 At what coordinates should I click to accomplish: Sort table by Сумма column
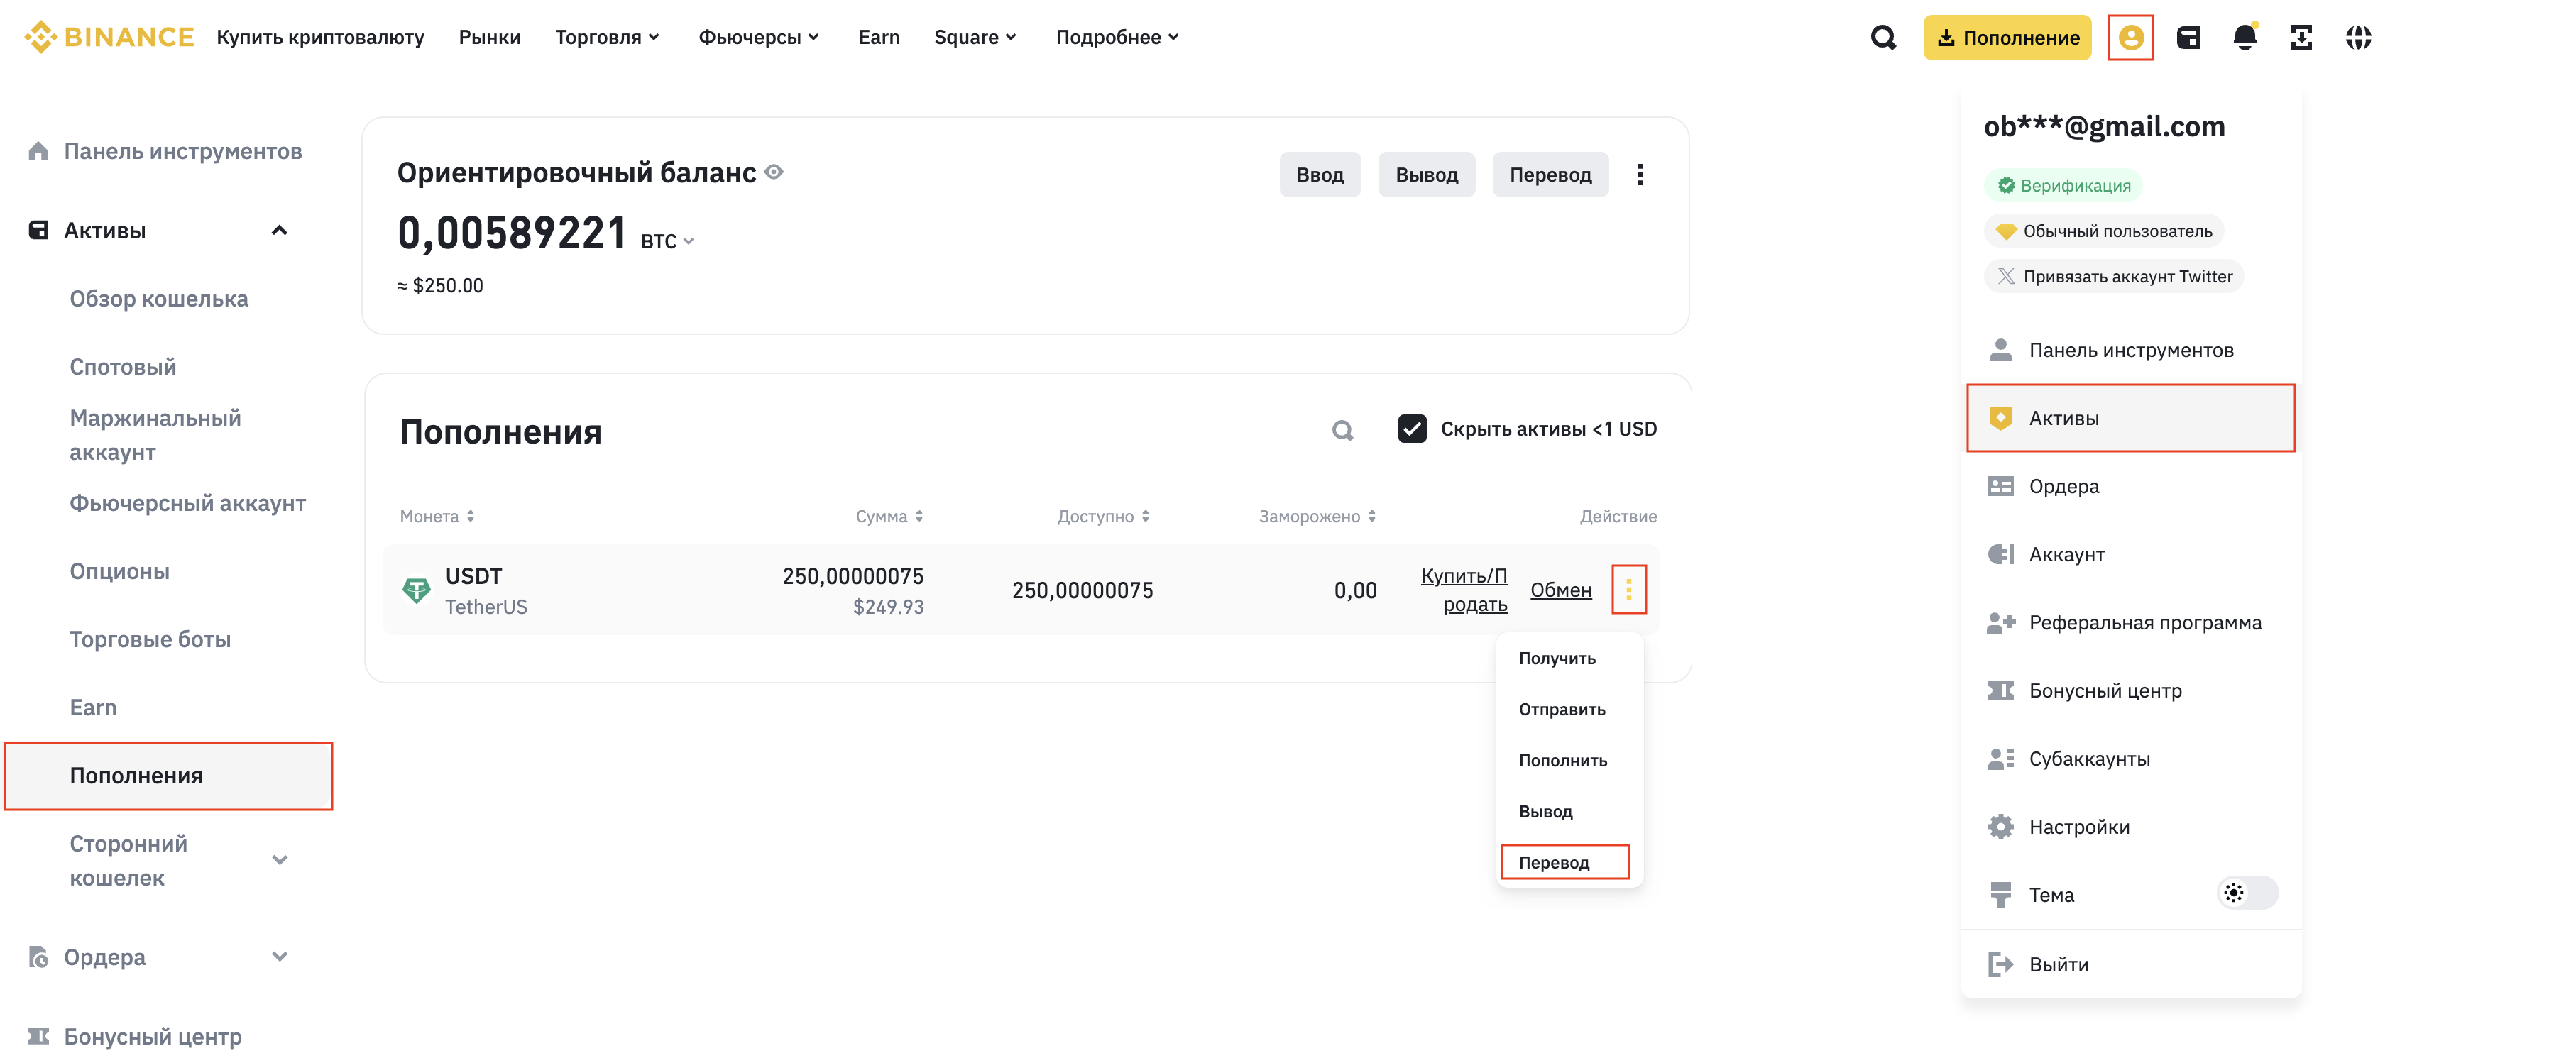pyautogui.click(x=889, y=516)
